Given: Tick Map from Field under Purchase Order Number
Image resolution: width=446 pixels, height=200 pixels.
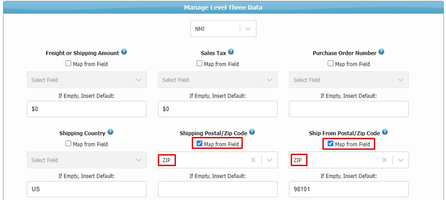Looking at the screenshot, I should 330,63.
